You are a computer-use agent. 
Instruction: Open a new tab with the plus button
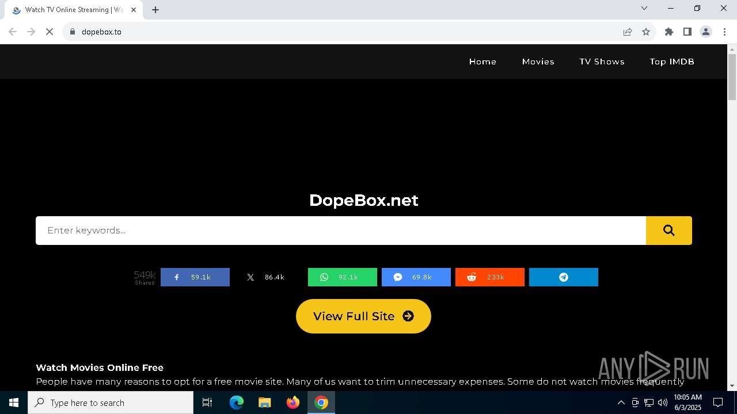(x=155, y=10)
